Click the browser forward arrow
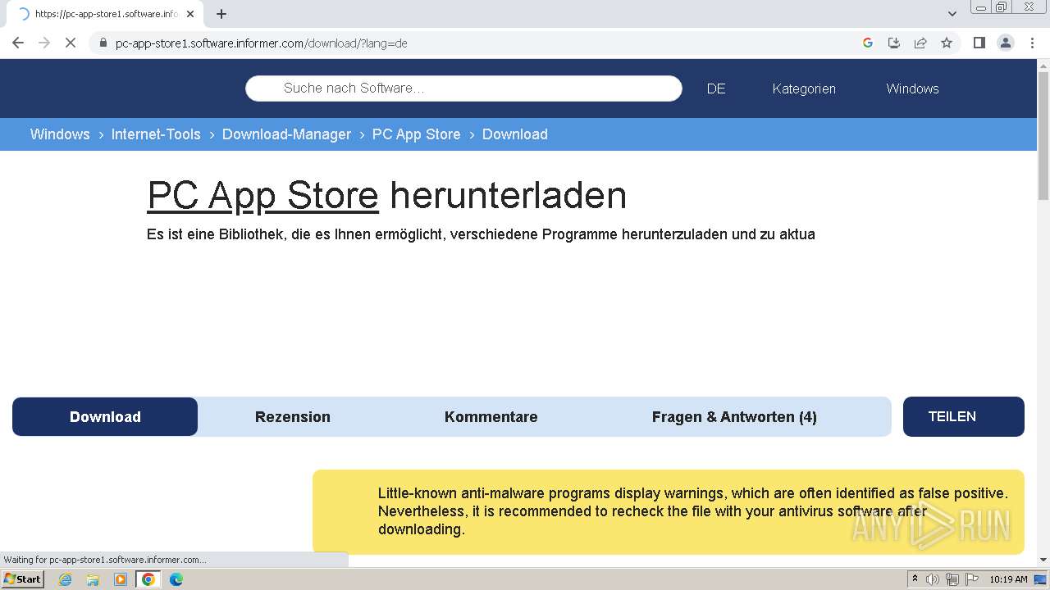 44,43
